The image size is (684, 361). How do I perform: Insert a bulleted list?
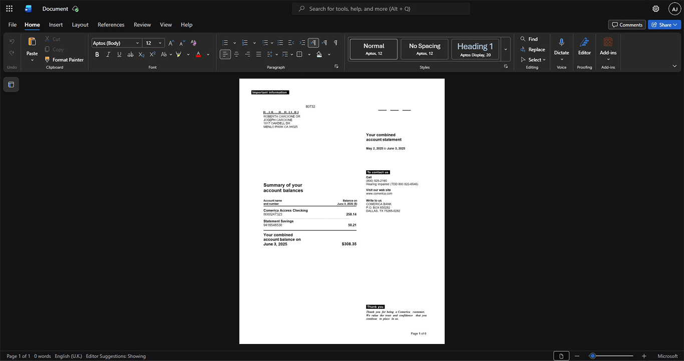[225, 43]
